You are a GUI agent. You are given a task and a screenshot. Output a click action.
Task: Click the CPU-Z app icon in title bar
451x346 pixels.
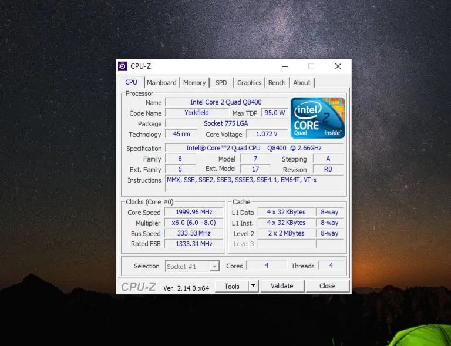(123, 66)
